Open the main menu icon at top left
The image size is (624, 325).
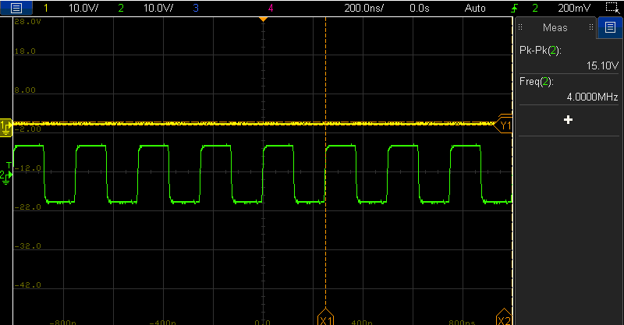[16, 8]
